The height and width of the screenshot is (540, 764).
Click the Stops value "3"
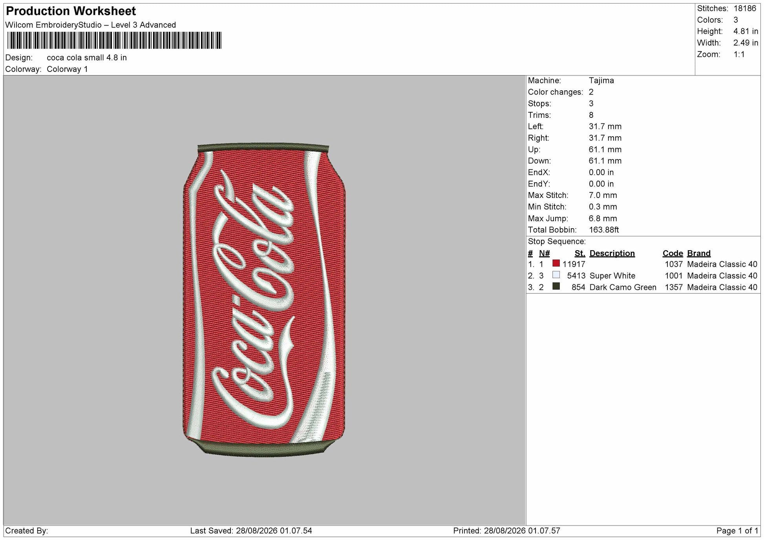(x=591, y=104)
